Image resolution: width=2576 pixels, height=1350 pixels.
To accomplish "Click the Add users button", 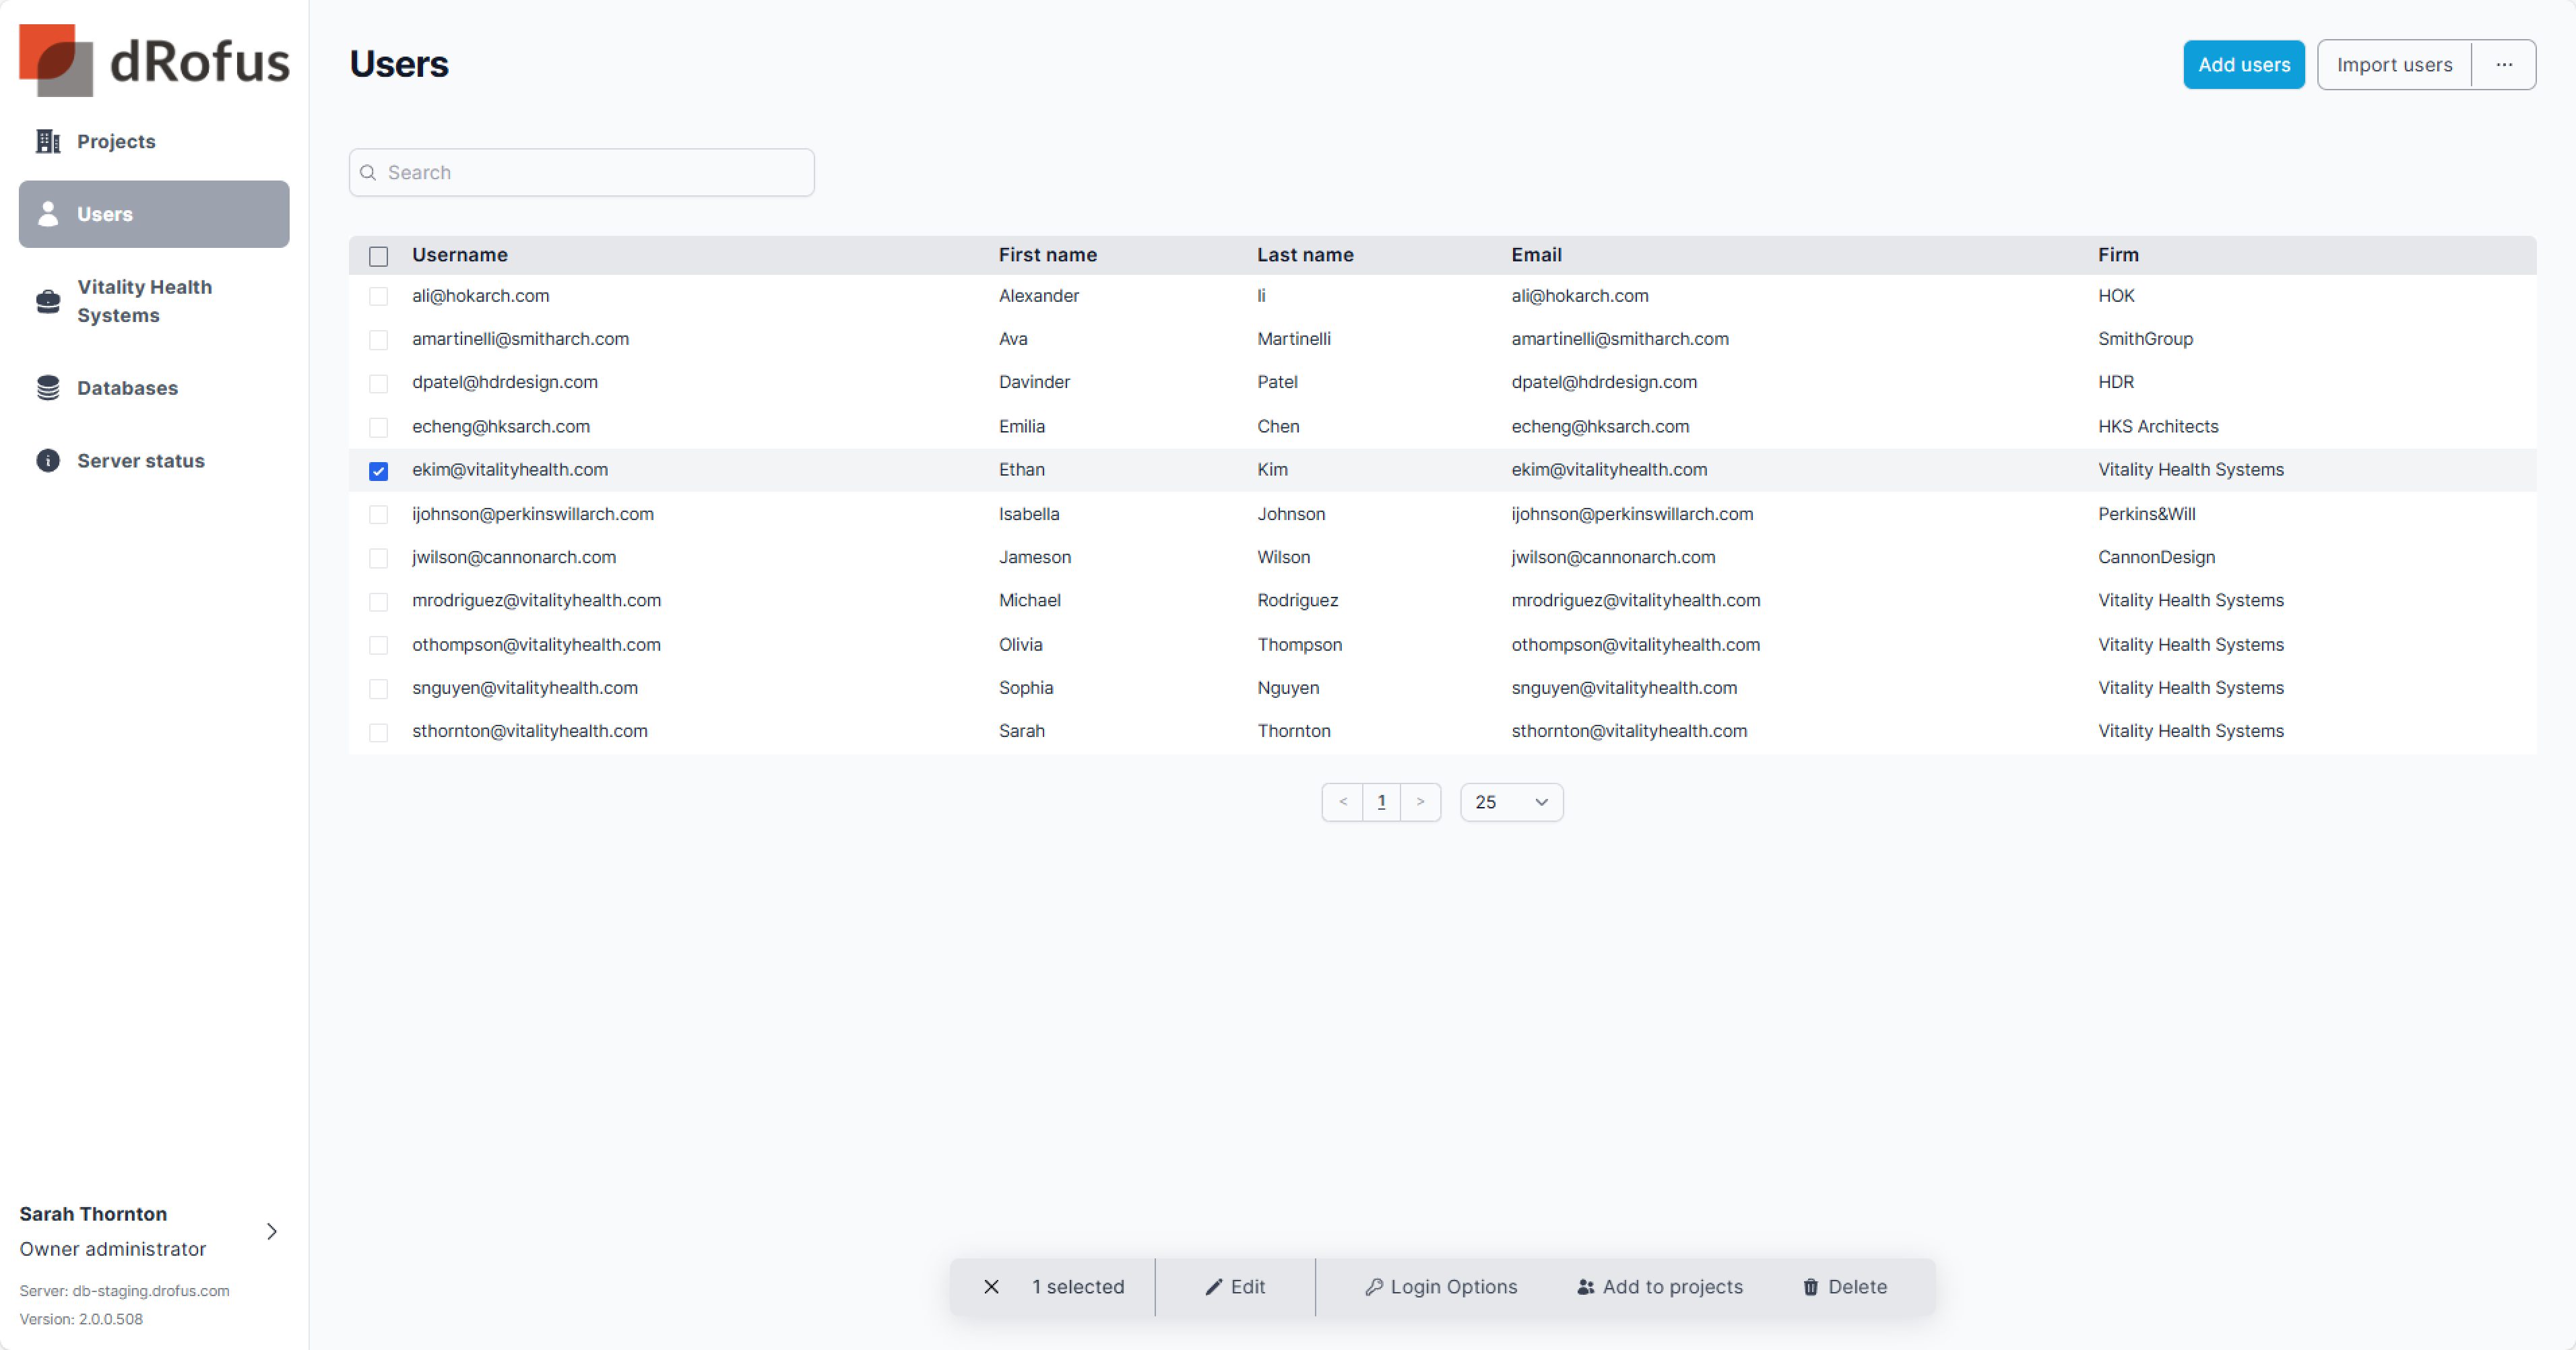I will point(2243,65).
